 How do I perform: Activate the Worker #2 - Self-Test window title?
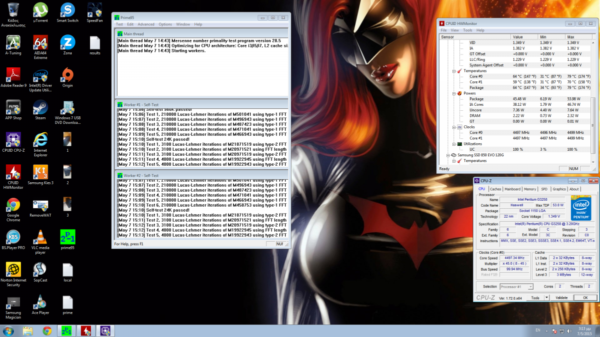point(141,176)
